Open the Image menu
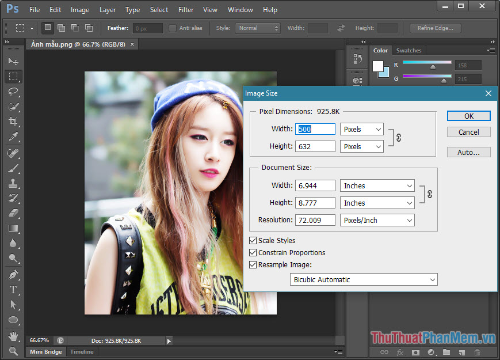This screenshot has width=500, height=360. [79, 9]
